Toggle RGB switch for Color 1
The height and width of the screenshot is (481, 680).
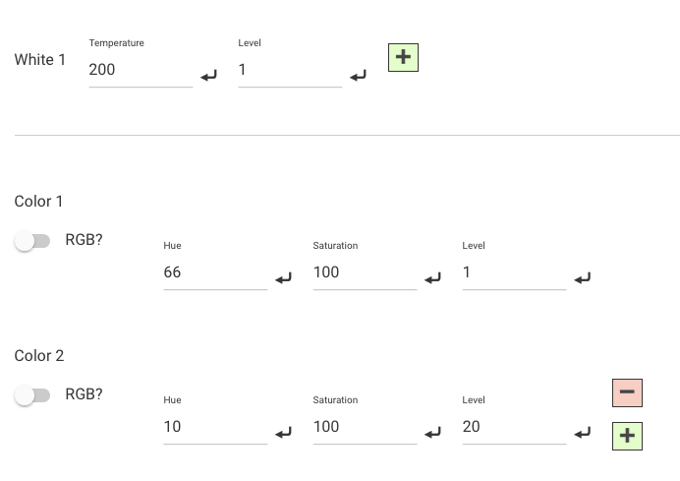click(x=31, y=241)
